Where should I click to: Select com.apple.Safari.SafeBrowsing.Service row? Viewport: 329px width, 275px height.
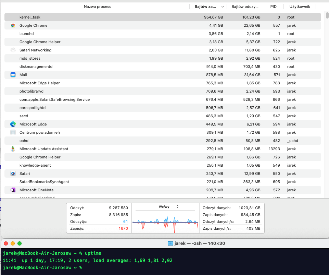[x=163, y=99]
